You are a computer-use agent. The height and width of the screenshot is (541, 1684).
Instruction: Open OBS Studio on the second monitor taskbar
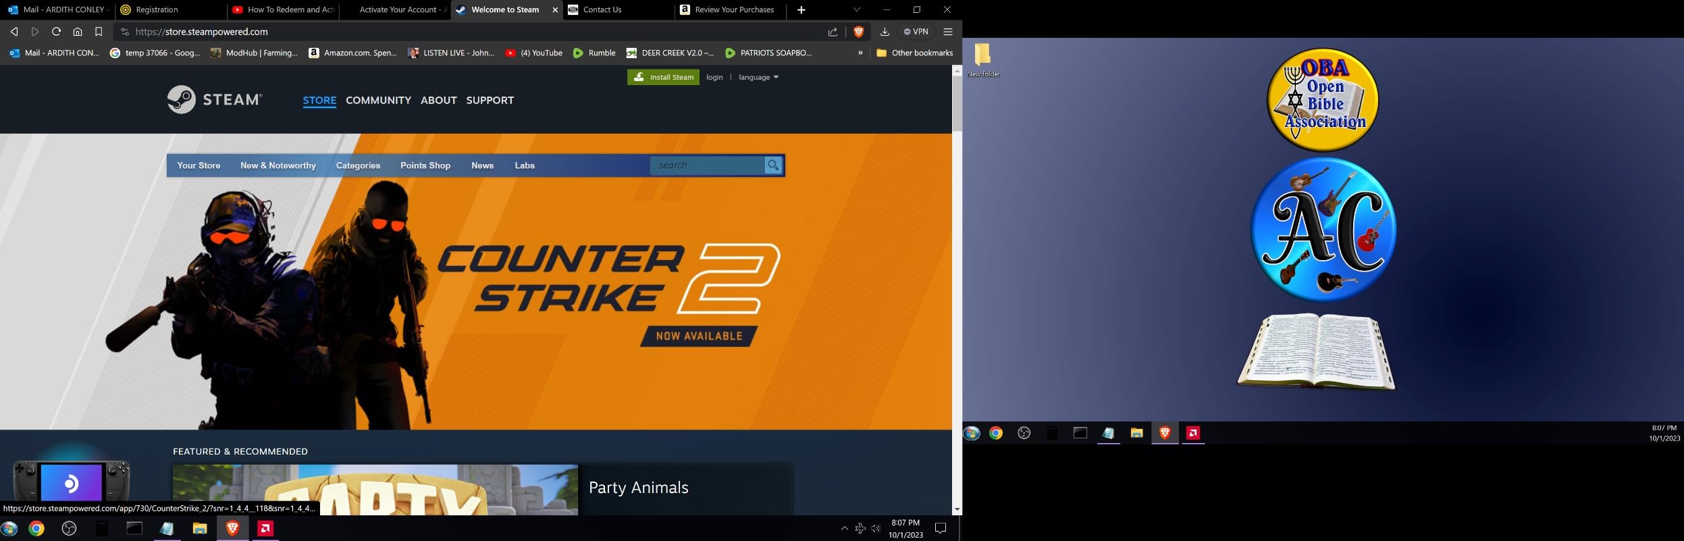1024,433
